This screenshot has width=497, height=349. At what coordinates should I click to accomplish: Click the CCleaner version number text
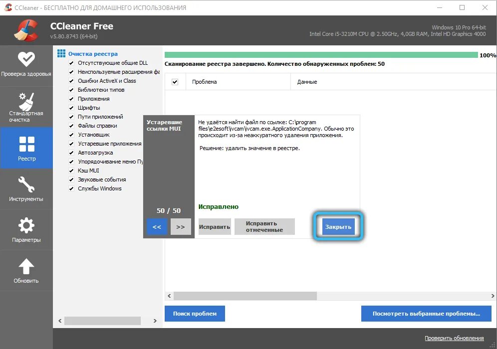pos(74,36)
